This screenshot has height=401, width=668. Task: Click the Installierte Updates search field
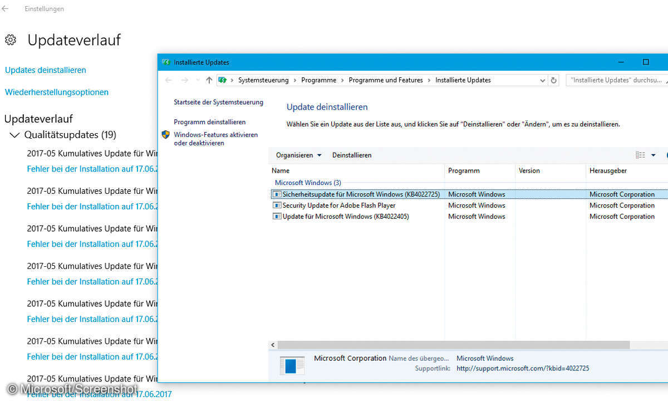(616, 80)
